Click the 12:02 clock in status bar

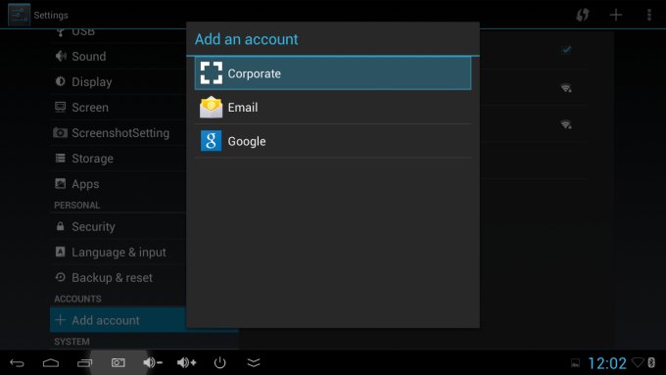point(607,363)
